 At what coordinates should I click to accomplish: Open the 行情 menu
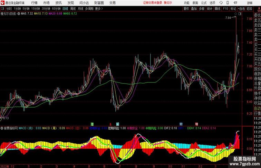coord(34,3)
